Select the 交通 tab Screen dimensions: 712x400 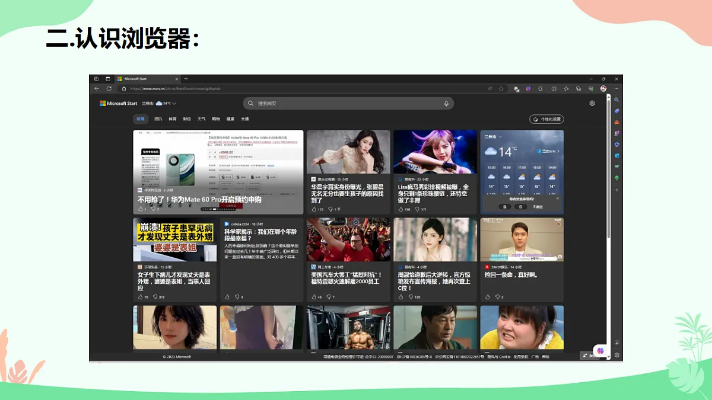coord(244,119)
